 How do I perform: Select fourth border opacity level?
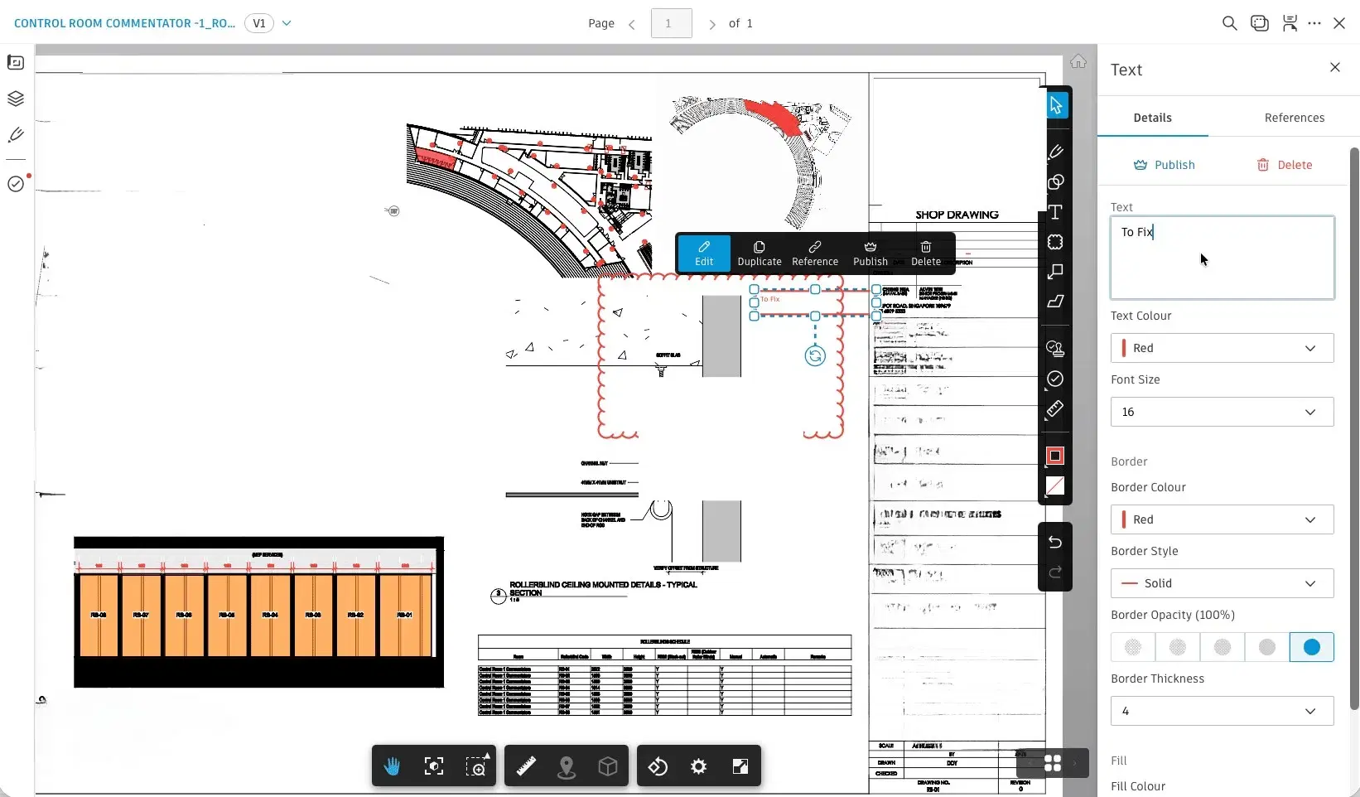[1267, 647]
